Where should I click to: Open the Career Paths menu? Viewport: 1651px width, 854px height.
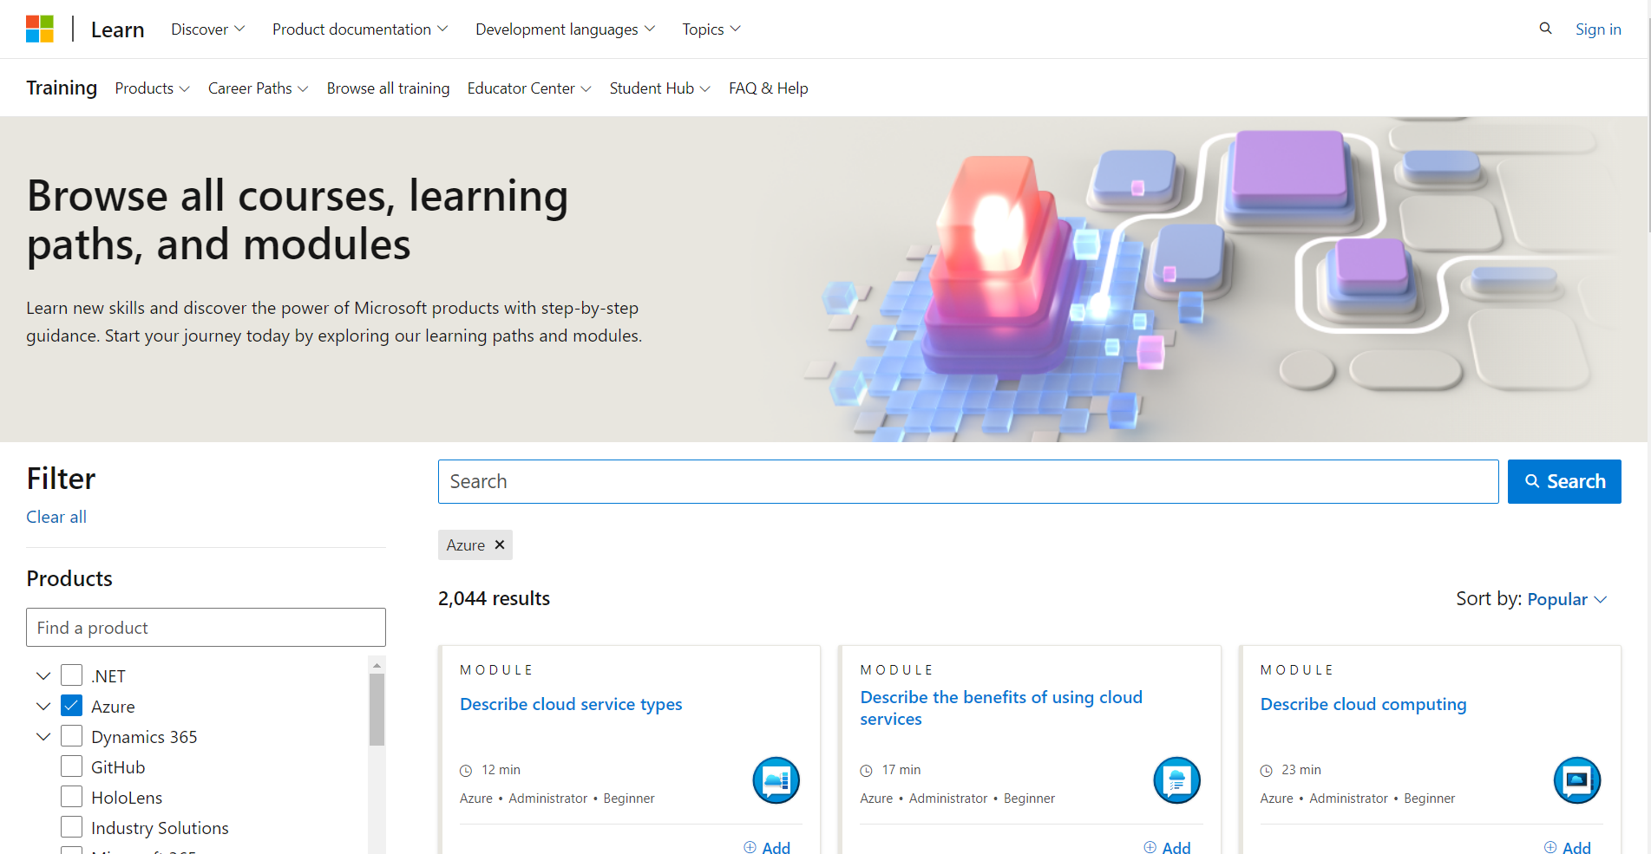click(x=259, y=88)
